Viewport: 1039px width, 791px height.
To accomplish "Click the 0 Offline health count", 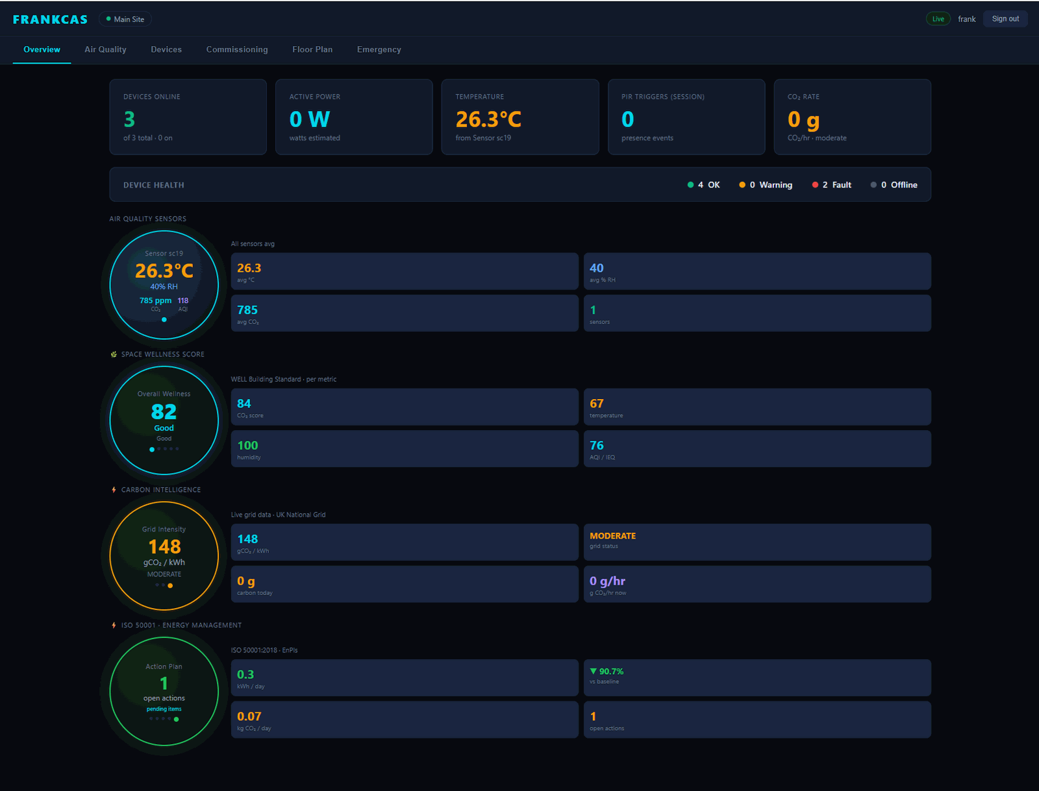I will pyautogui.click(x=894, y=185).
